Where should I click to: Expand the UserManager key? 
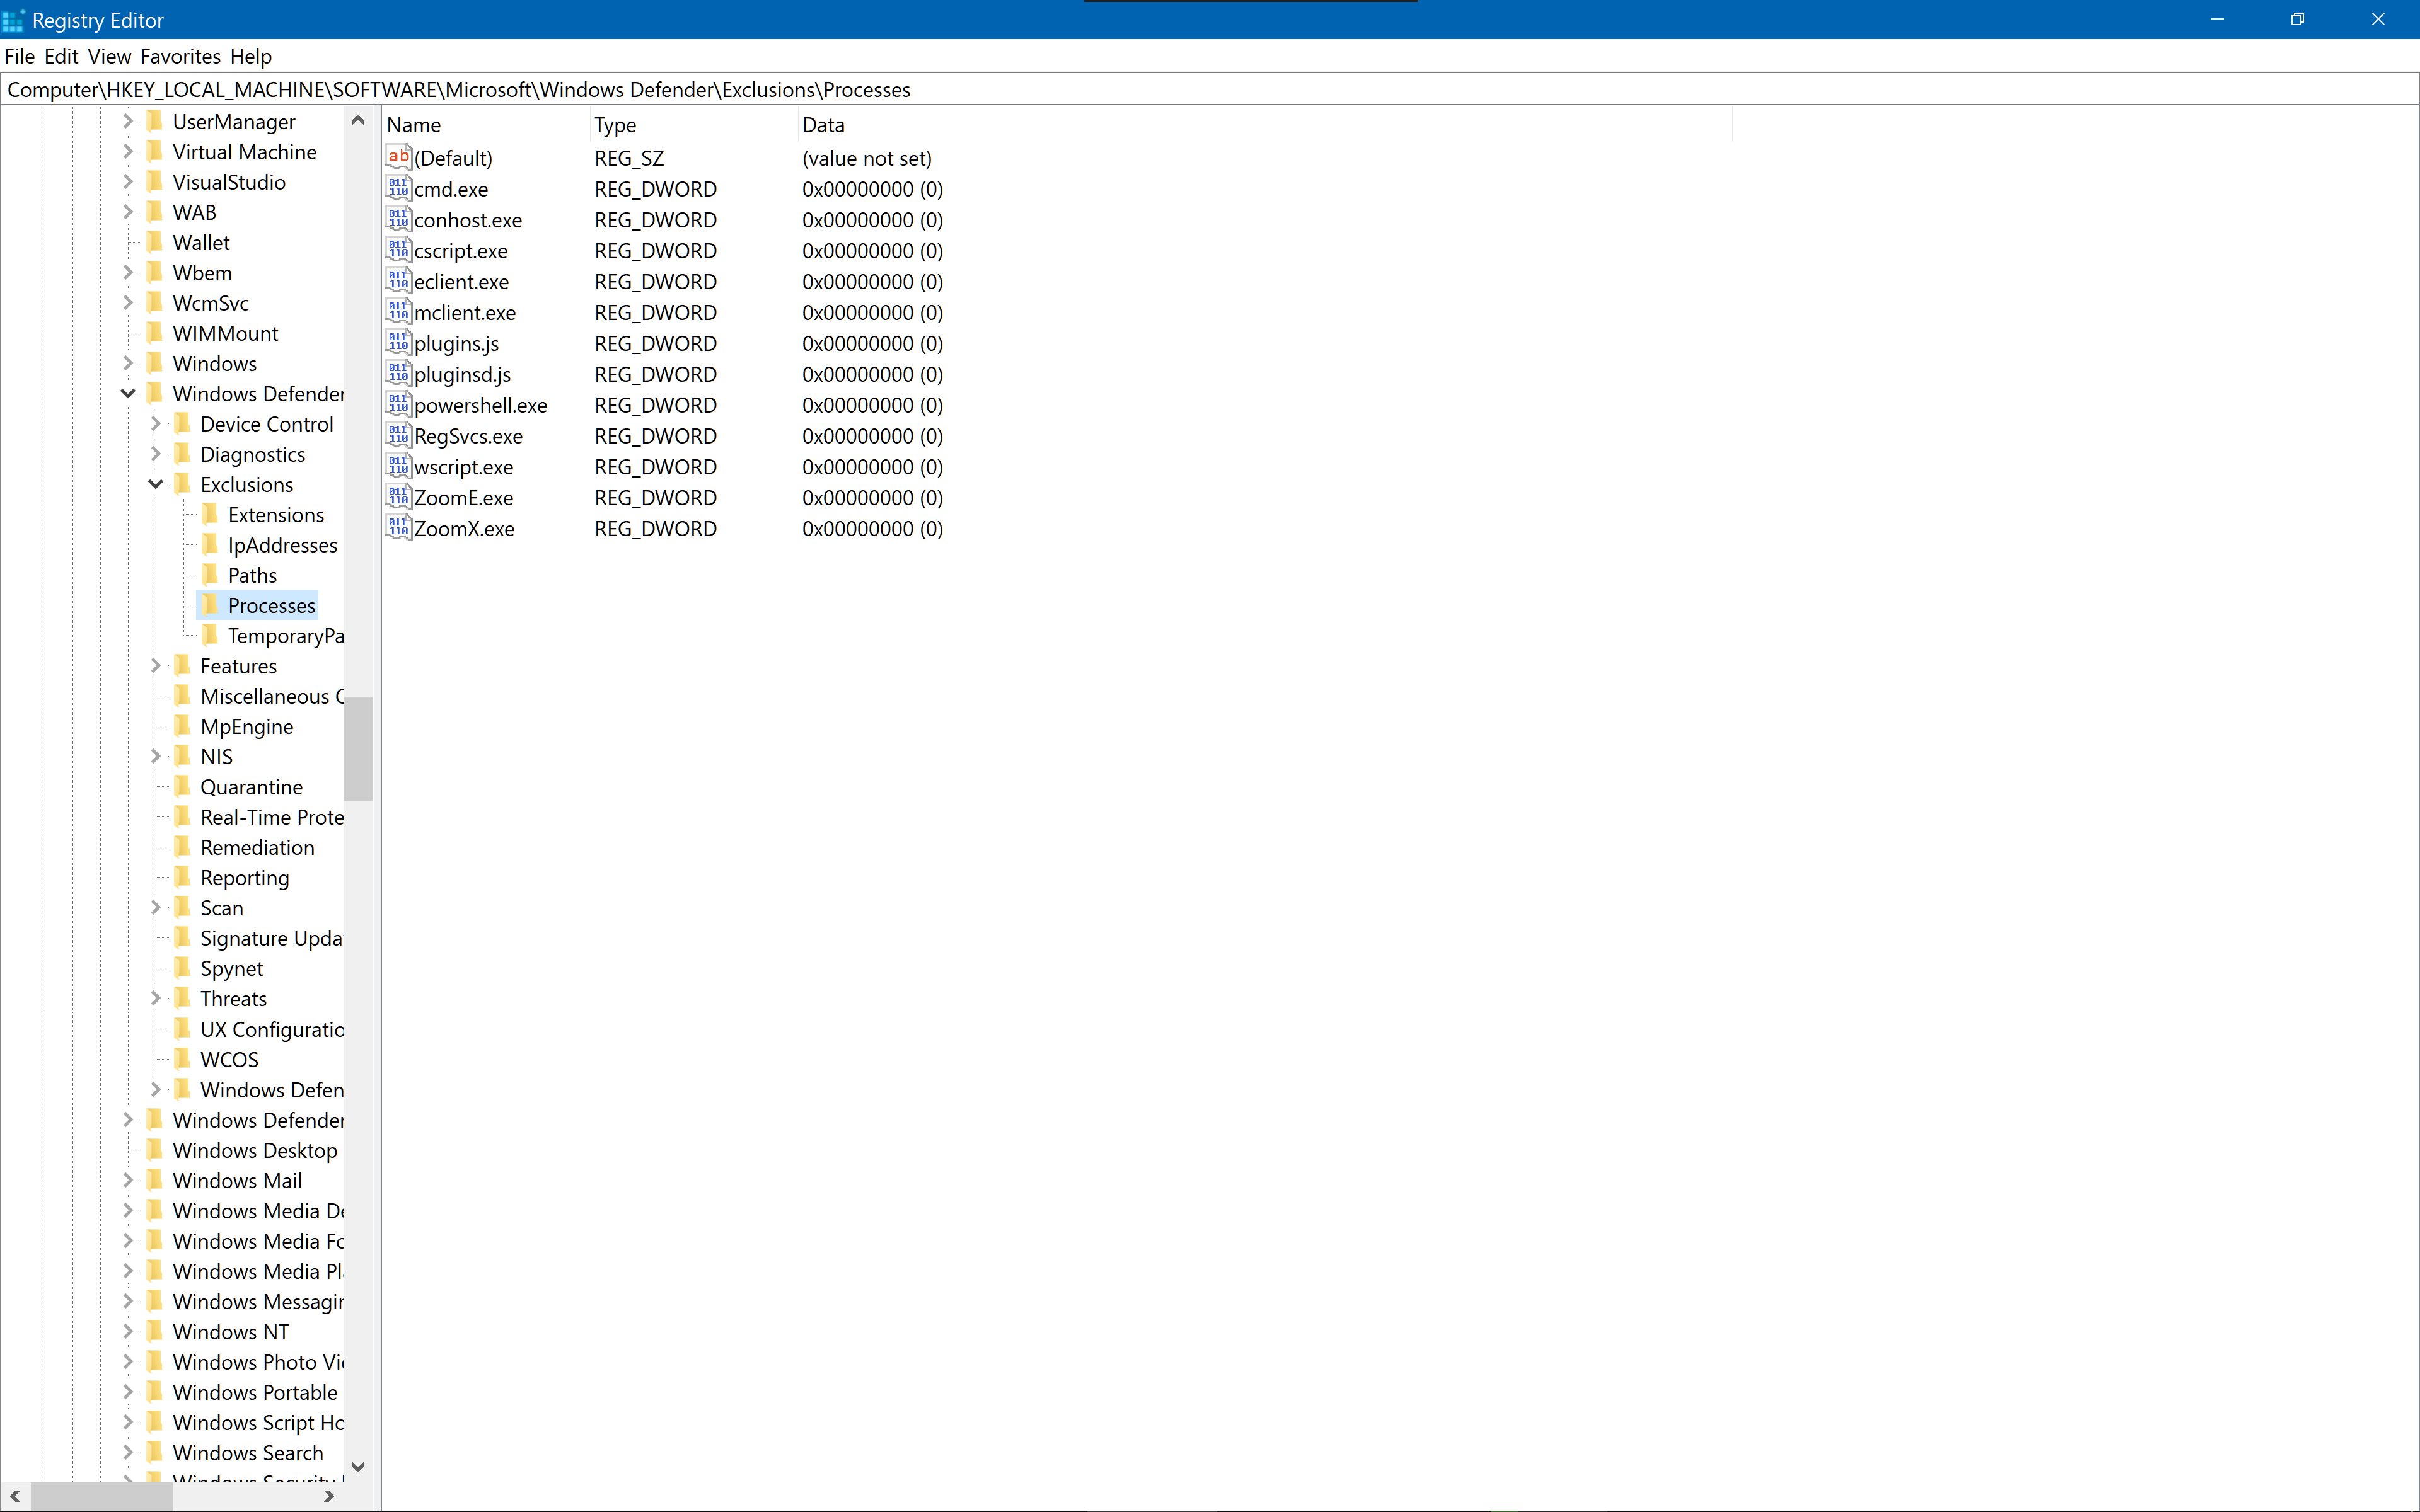pyautogui.click(x=128, y=122)
